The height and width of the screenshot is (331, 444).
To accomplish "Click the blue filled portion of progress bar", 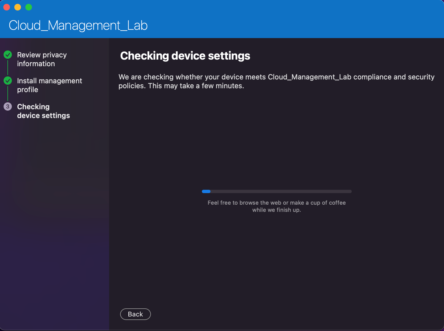I will [x=206, y=191].
